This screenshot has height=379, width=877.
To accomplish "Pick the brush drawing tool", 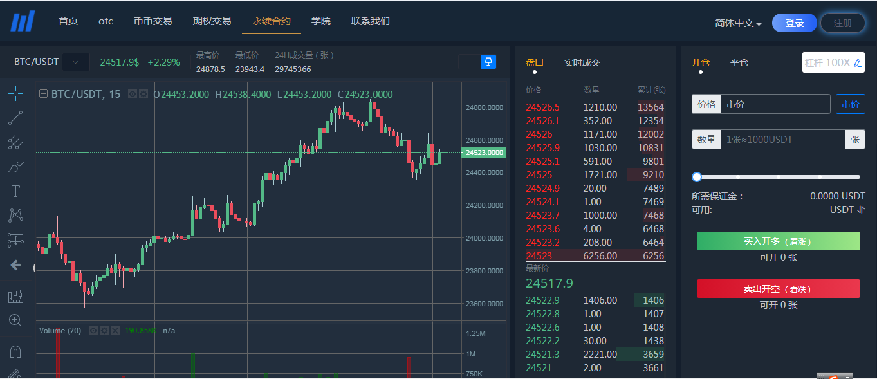I will pyautogui.click(x=15, y=167).
